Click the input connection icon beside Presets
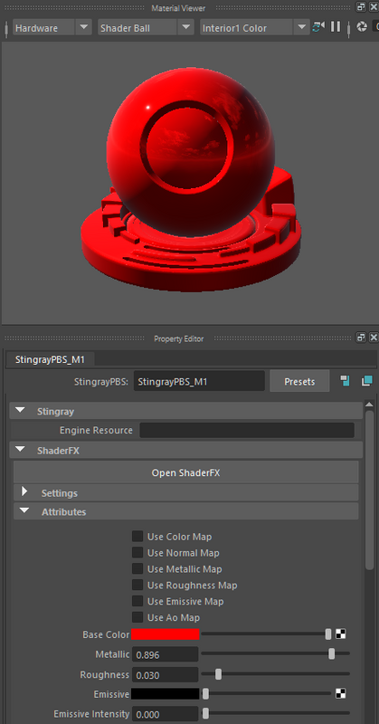Image resolution: width=379 pixels, height=724 pixels. pos(345,381)
